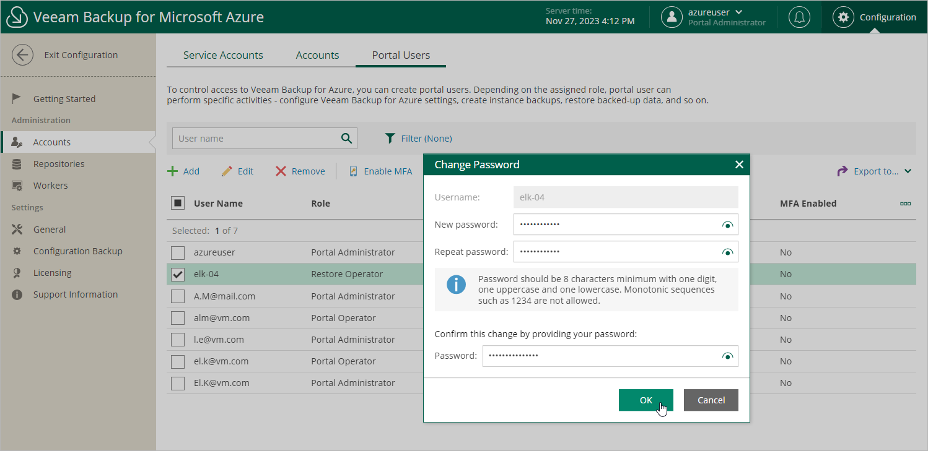Viewport: 928px width, 451px height.
Task: Click the azureuser avatar icon
Action: tap(672, 17)
